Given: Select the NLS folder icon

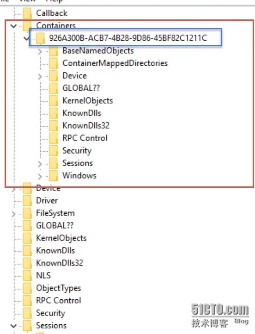Looking at the screenshot, I should [x=27, y=275].
